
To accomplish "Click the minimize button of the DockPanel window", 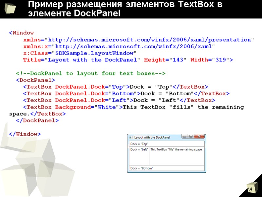I will tap(185, 136).
